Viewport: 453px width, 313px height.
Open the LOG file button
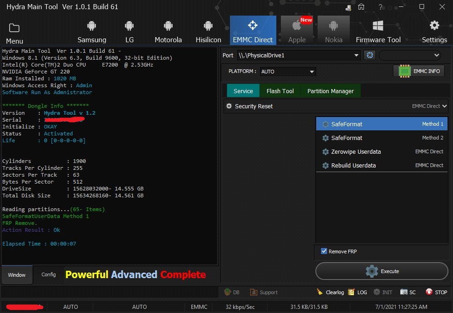tap(358, 292)
